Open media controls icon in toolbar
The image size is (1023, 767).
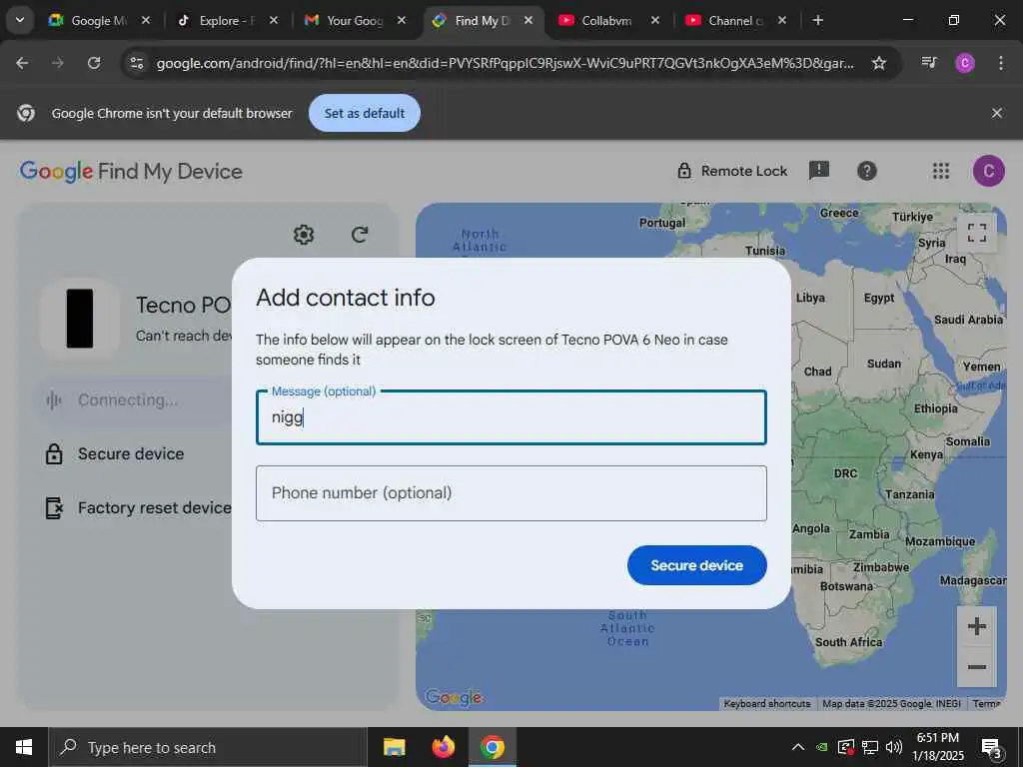929,63
